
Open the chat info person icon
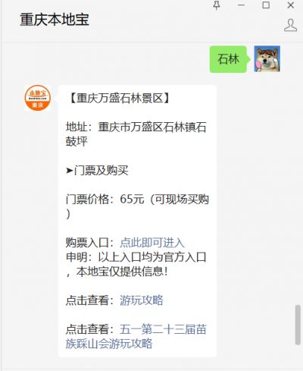[x=290, y=25]
